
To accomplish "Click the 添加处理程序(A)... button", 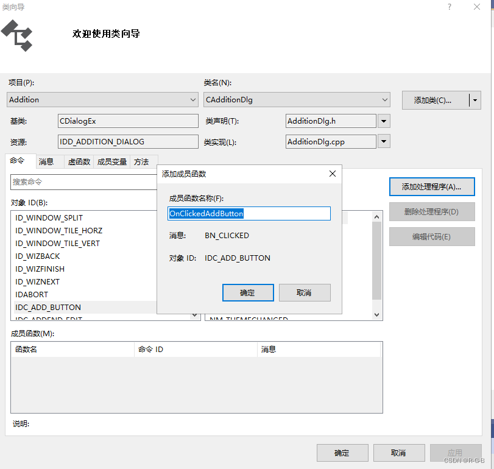I will point(432,187).
